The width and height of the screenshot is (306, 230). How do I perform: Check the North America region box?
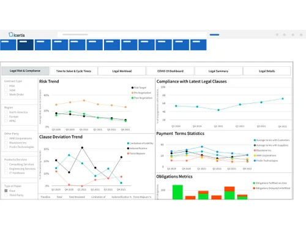tap(6, 112)
